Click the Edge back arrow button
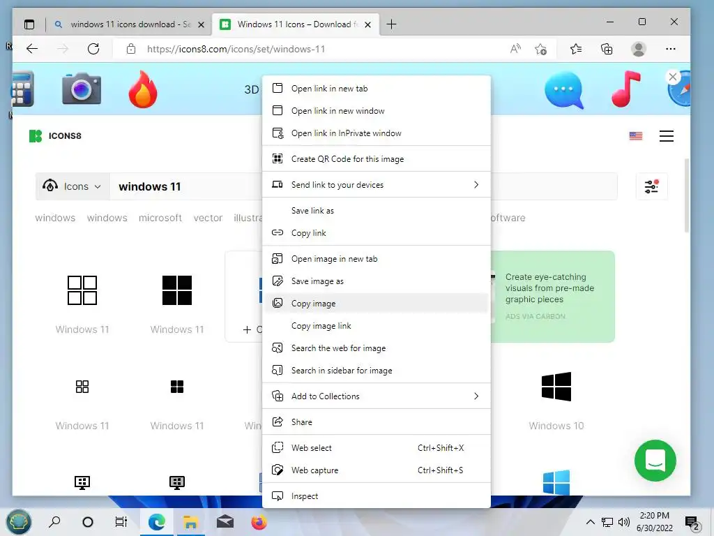This screenshot has height=536, width=714. (32, 49)
